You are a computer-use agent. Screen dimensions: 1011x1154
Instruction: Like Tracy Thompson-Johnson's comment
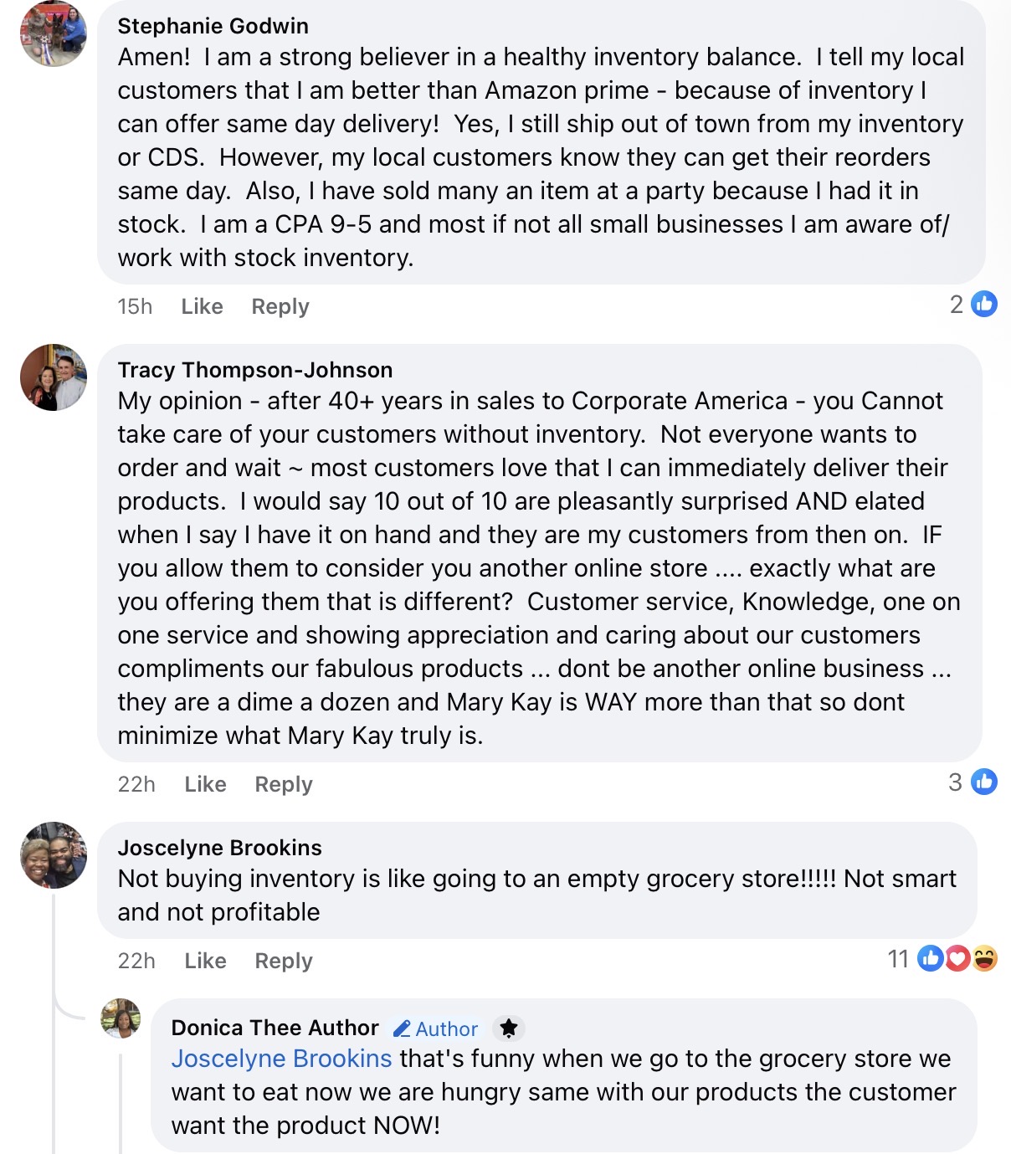pyautogui.click(x=205, y=784)
